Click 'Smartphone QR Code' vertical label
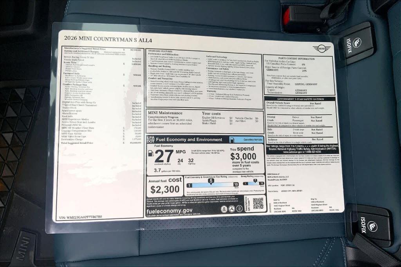Image resolution: width=401 pixels, height=267 pixels. [247, 204]
